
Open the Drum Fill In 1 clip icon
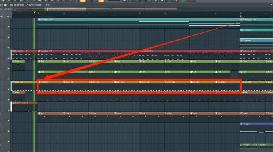point(14,103)
